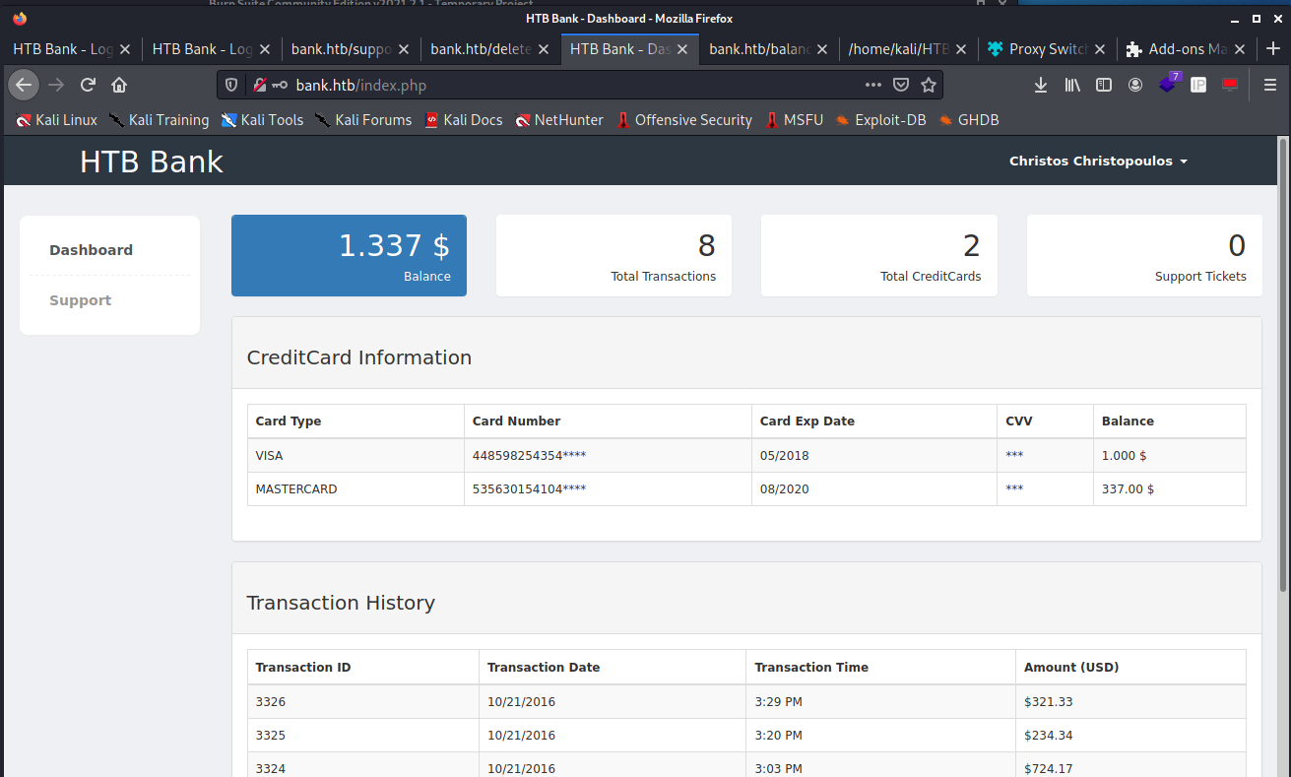Image resolution: width=1291 pixels, height=777 pixels.
Task: Open the Christos Christopoulos user dropdown
Action: 1098,162
